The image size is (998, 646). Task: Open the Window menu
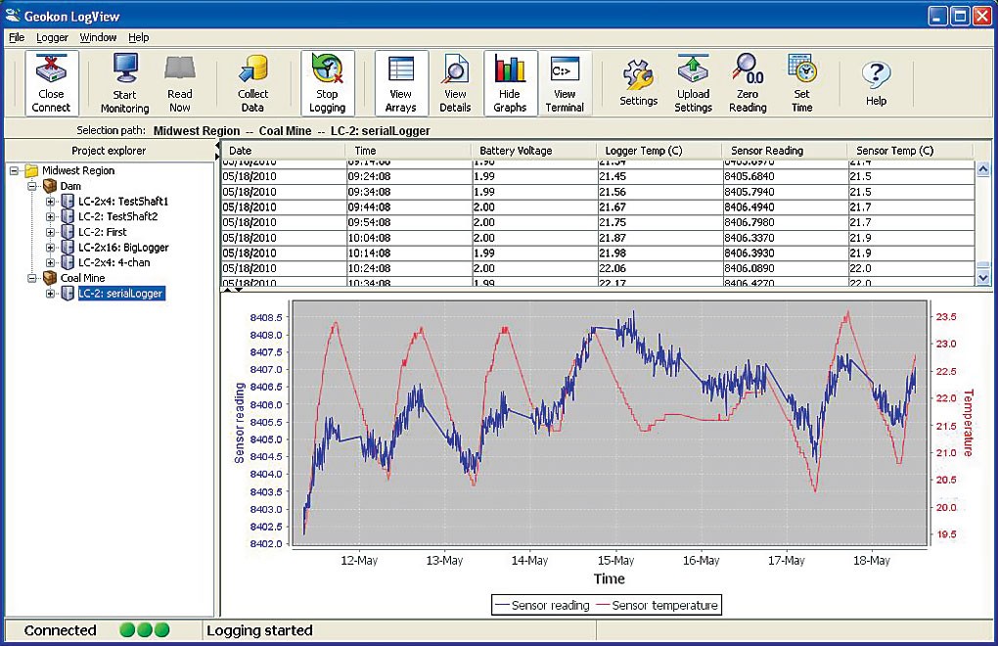(x=98, y=37)
